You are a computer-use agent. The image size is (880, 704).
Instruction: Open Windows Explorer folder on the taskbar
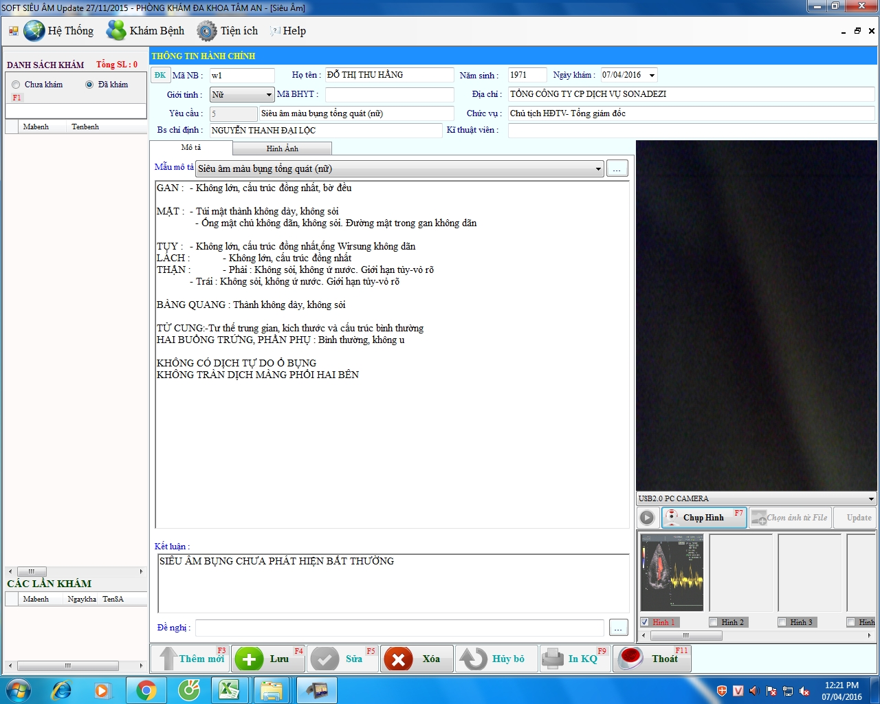(272, 690)
